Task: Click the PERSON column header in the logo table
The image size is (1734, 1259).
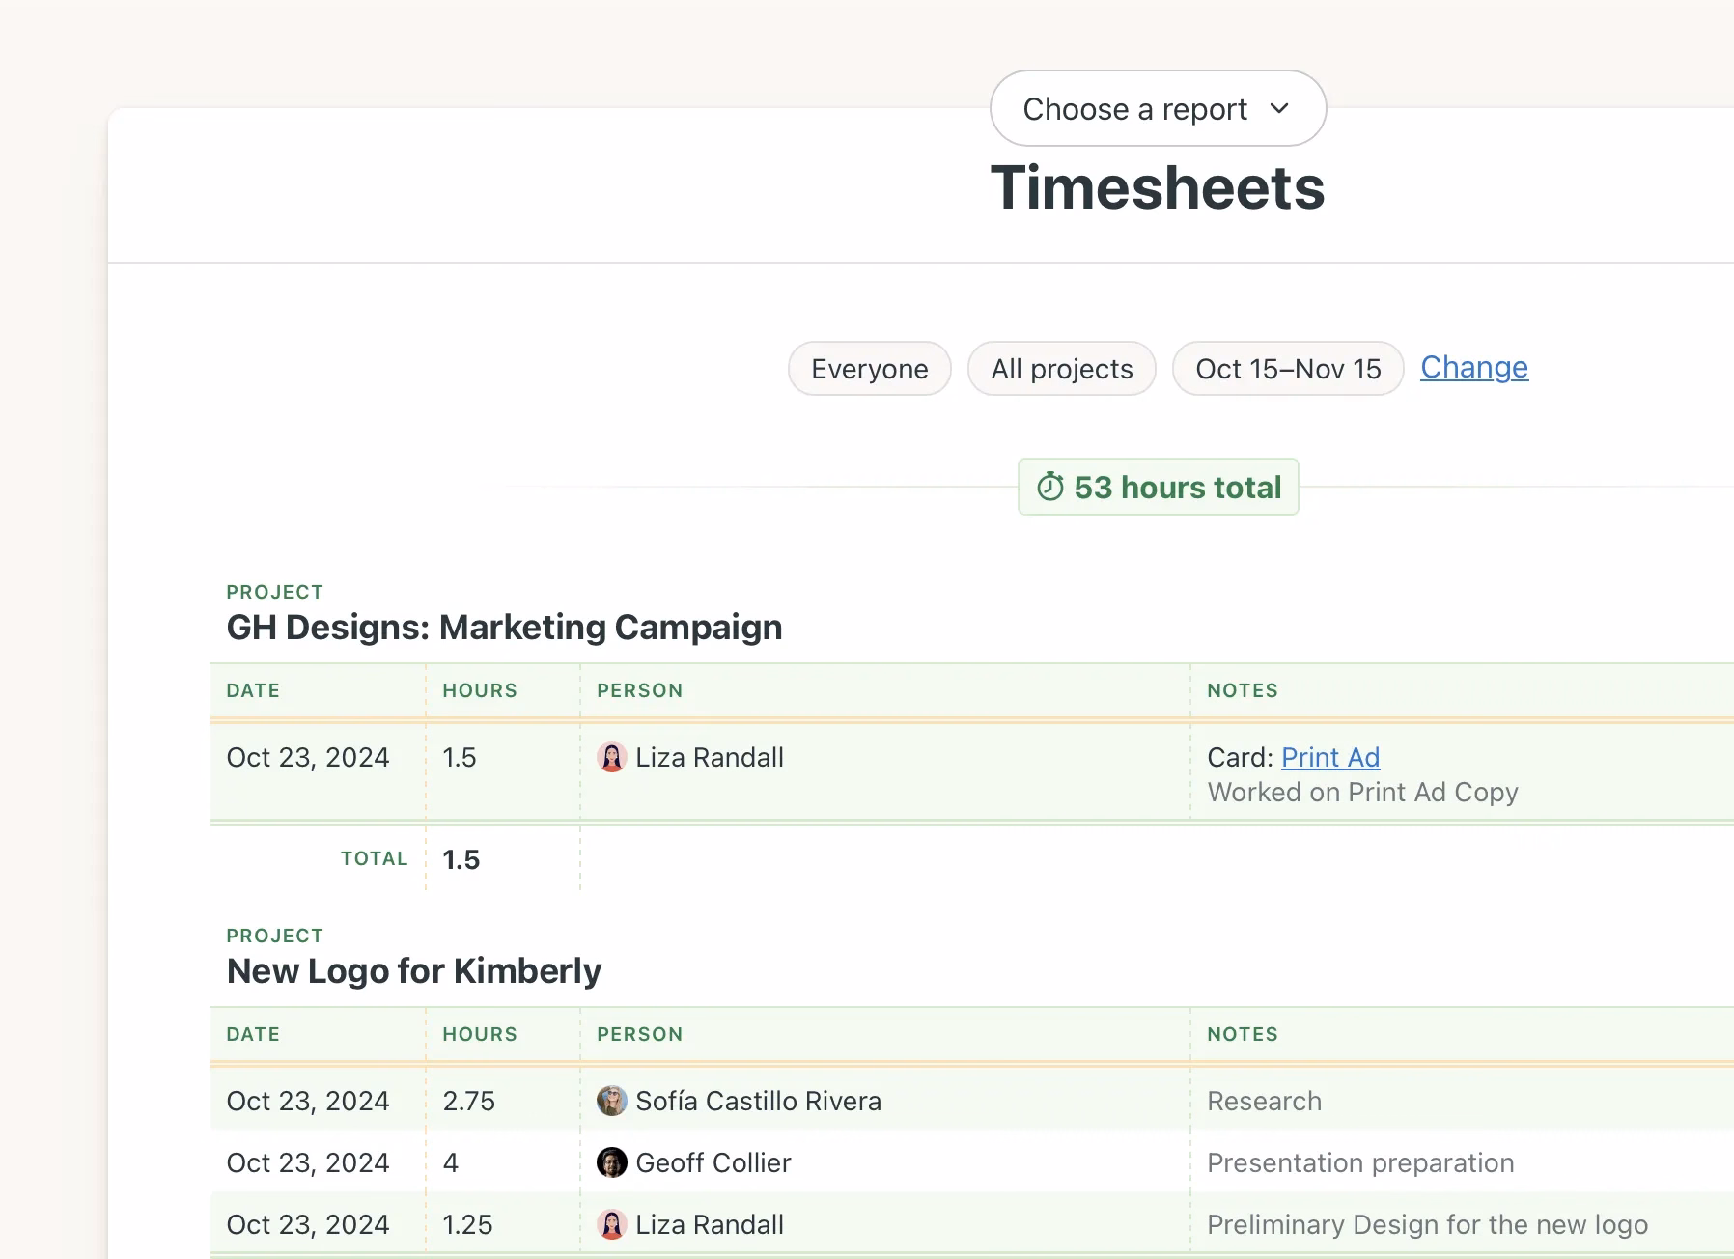Action: [639, 1035]
